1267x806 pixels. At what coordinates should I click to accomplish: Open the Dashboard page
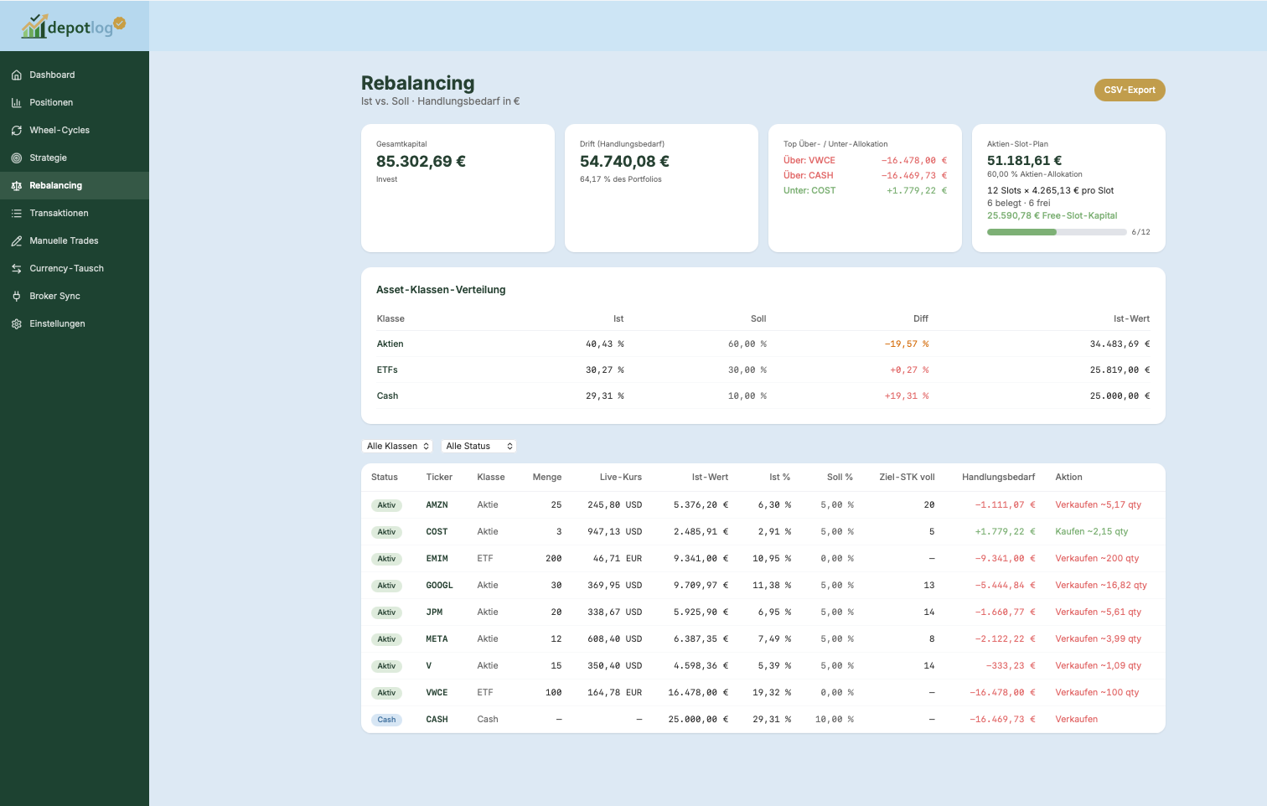(x=75, y=75)
